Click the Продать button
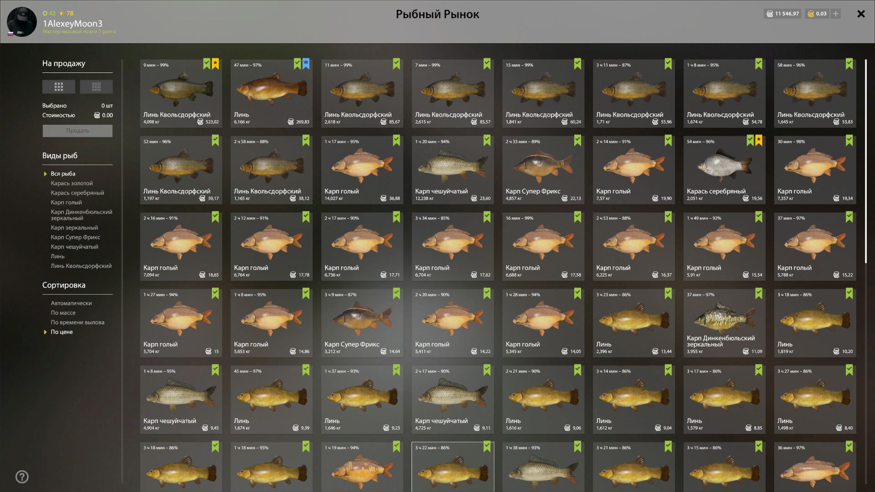 77,131
